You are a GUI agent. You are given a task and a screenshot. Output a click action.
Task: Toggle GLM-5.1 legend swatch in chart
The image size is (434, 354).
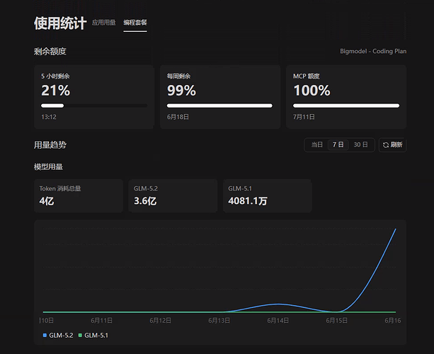click(x=80, y=335)
